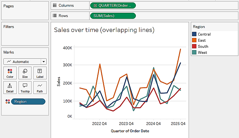239x138 pixels.
Task: Open the Detail marks card
Action: (x=10, y=87)
